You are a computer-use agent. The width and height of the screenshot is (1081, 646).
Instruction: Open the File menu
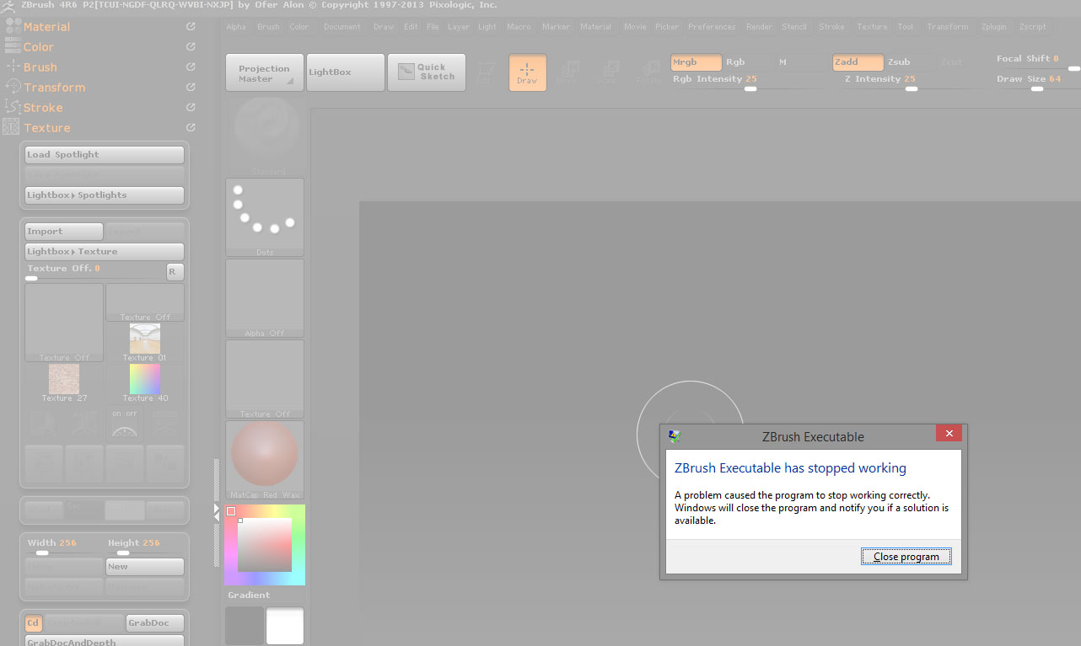point(433,27)
